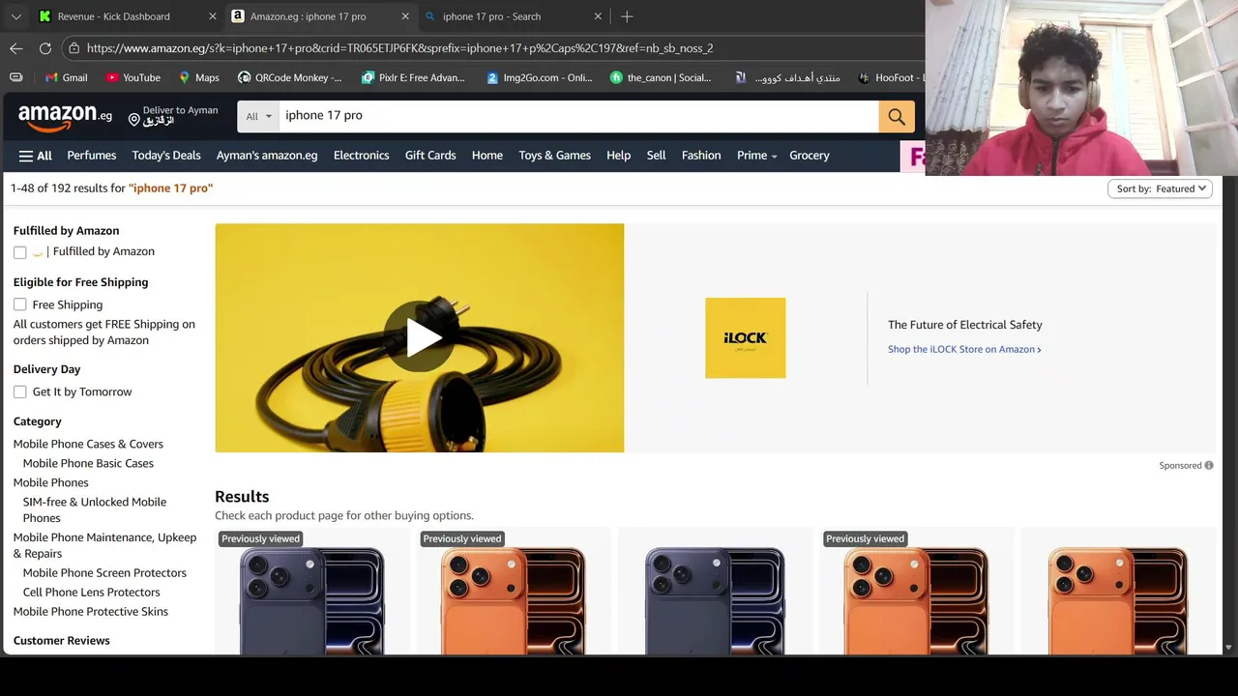Check the Fulfilled by Amazon checkbox

tap(20, 252)
